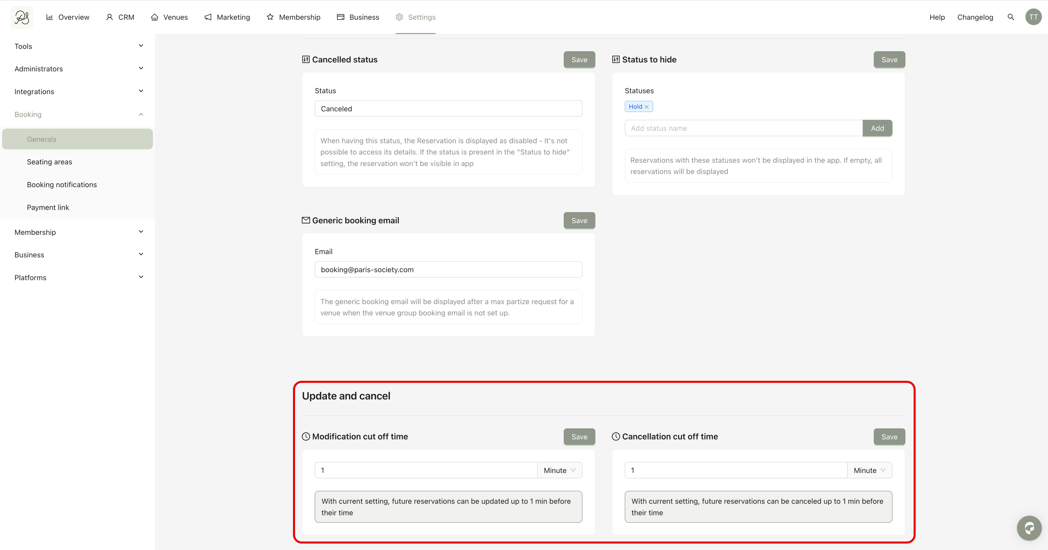The image size is (1048, 550).
Task: Click the generic booking Email field
Action: (448, 270)
